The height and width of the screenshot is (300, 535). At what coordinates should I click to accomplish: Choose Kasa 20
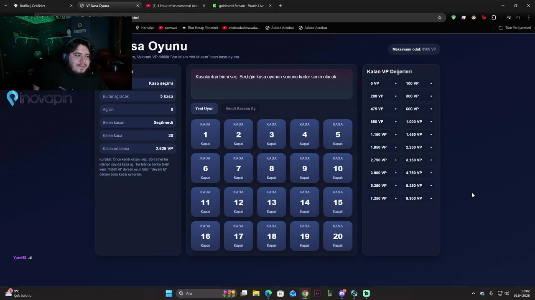[338, 236]
